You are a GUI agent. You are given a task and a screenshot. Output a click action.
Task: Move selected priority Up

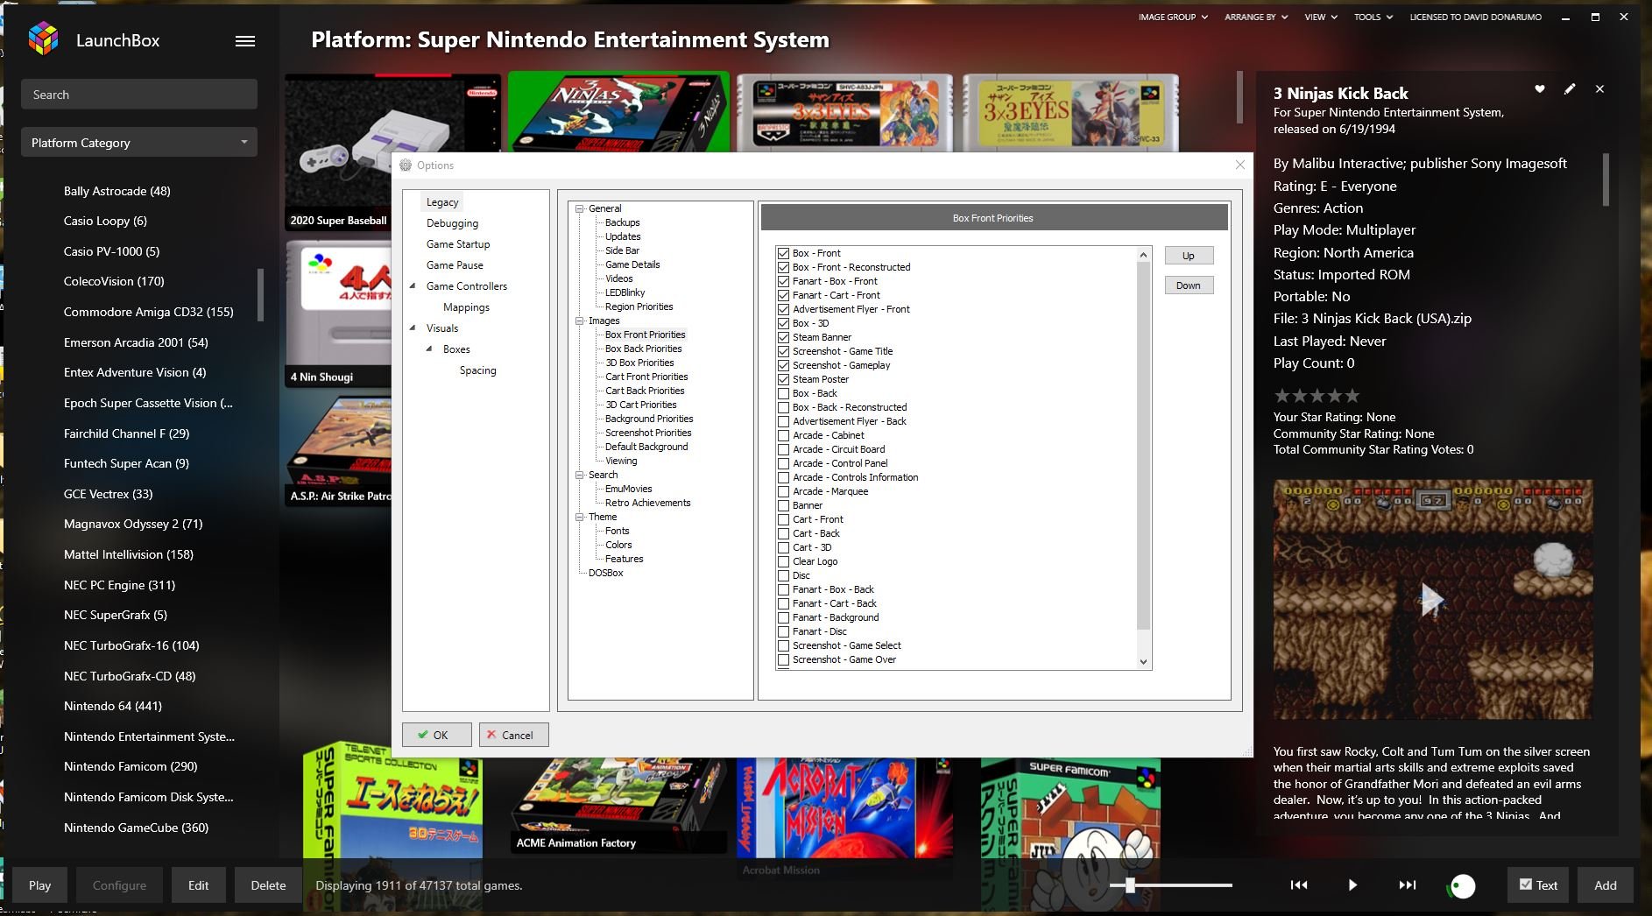pos(1189,256)
